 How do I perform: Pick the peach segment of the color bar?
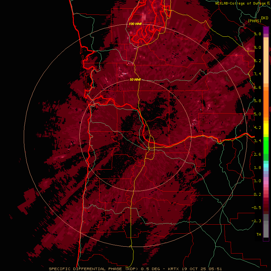point(266,62)
